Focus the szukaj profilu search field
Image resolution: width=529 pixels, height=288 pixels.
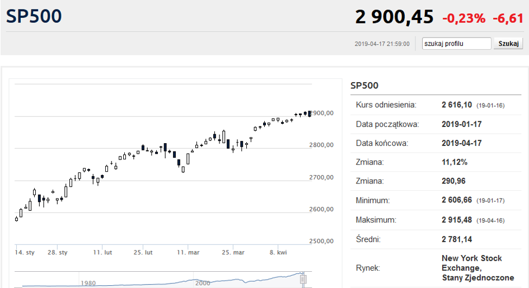[456, 44]
